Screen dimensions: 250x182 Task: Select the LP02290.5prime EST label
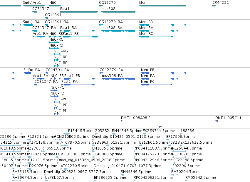pyautogui.click(x=185, y=166)
